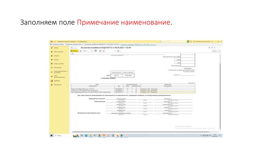
Task: Switch to the first Внутреннее потребление 00ЦБ-000772 tab
Action: [x=101, y=44]
